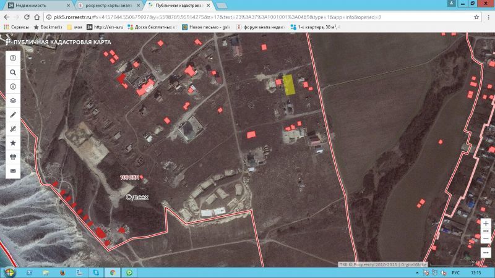Click the printer icon to print map
This screenshot has height=278, width=495.
click(12, 157)
